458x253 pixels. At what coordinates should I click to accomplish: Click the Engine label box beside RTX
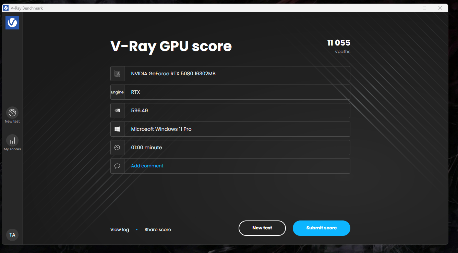pos(117,92)
